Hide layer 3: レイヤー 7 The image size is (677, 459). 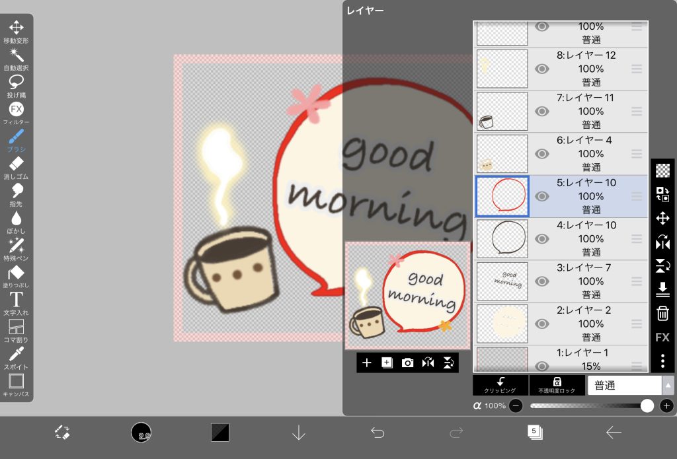542,281
